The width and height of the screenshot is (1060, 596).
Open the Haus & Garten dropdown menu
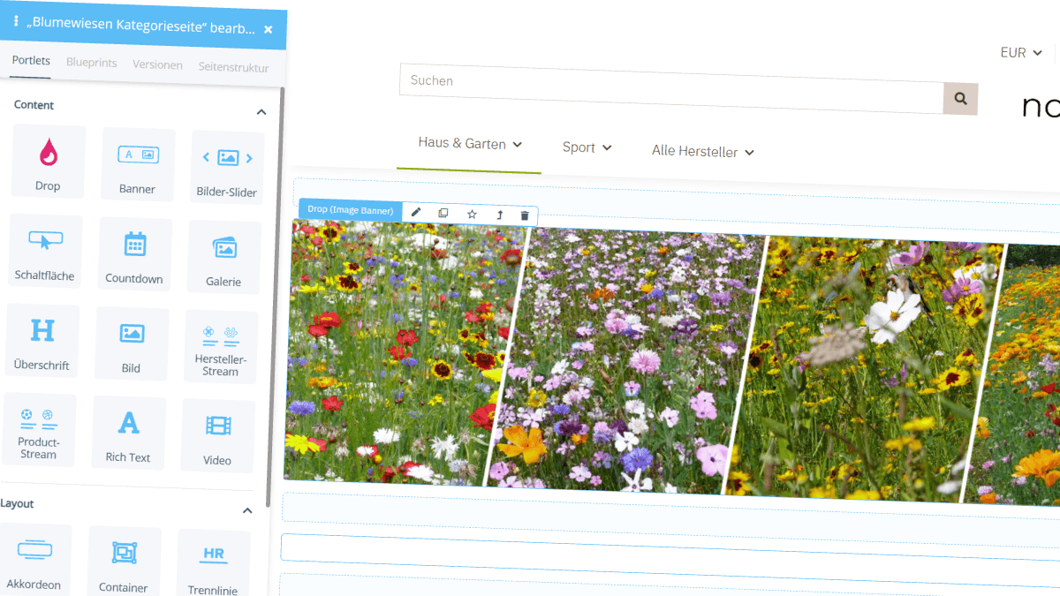click(470, 144)
